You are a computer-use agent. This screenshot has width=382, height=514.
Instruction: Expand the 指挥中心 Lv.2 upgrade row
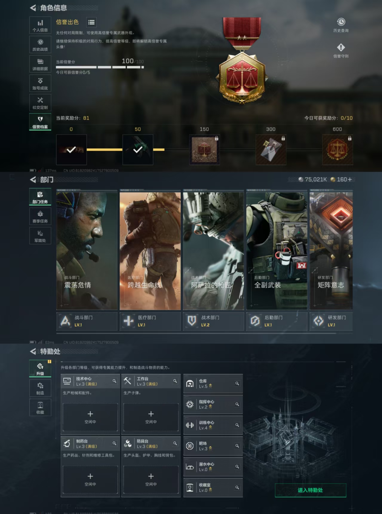pos(212,404)
